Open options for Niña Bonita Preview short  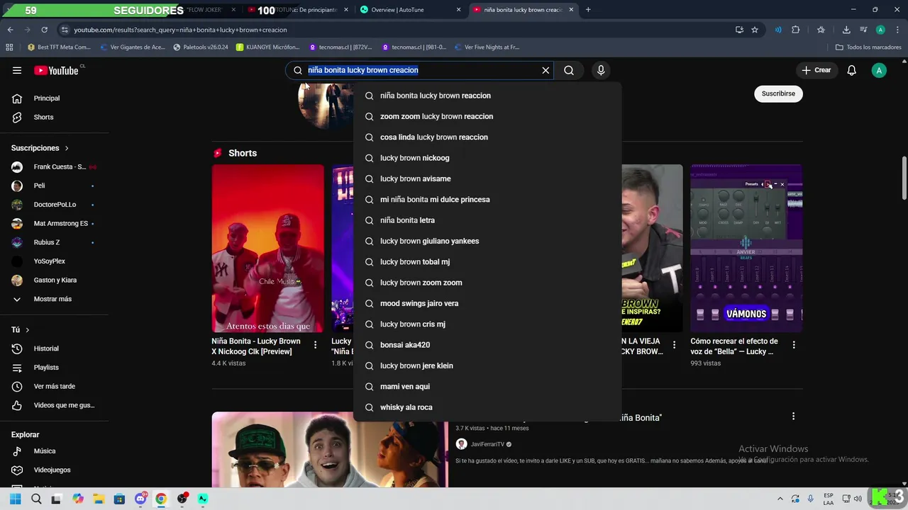point(316,345)
